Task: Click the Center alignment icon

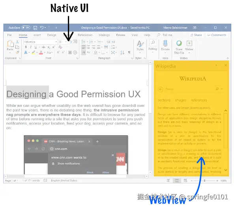Action: click(88, 47)
